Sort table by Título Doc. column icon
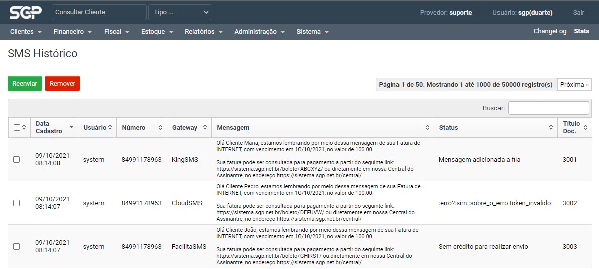The width and height of the screenshot is (599, 269). pyautogui.click(x=585, y=128)
